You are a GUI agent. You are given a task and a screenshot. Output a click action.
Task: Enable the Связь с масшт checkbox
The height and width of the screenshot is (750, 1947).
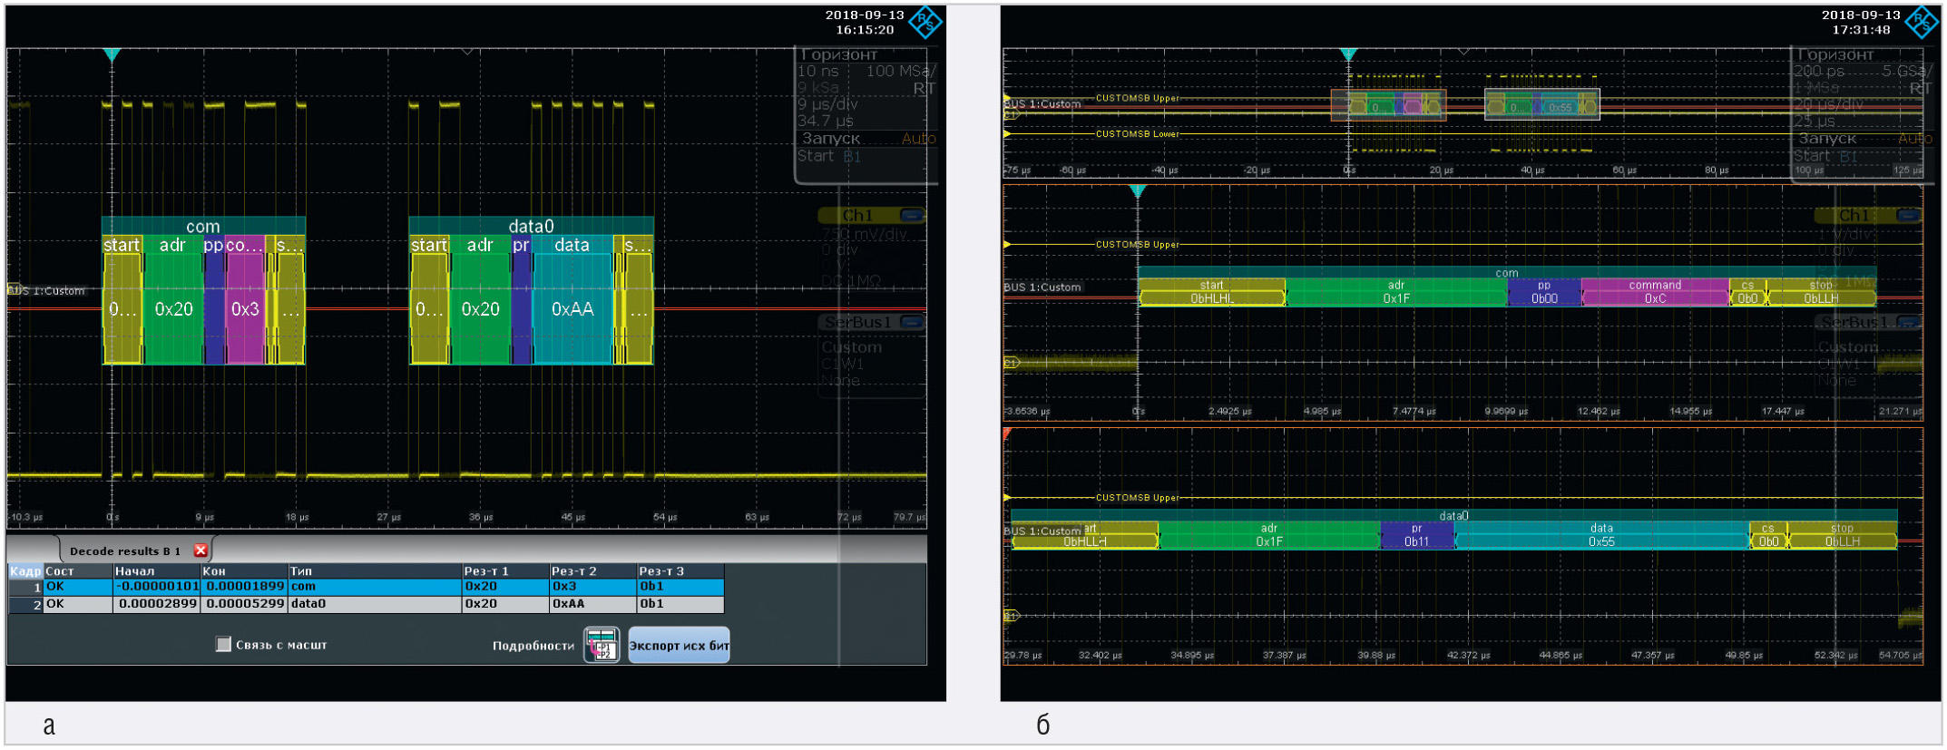[223, 644]
